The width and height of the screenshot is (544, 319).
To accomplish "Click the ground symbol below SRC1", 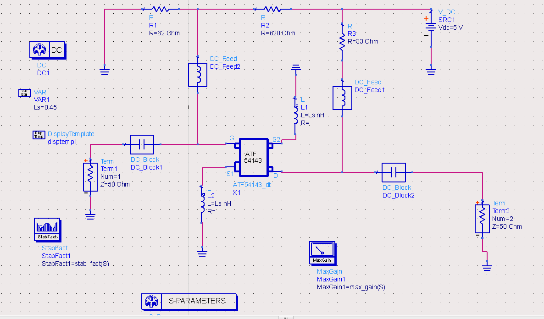I will [431, 71].
